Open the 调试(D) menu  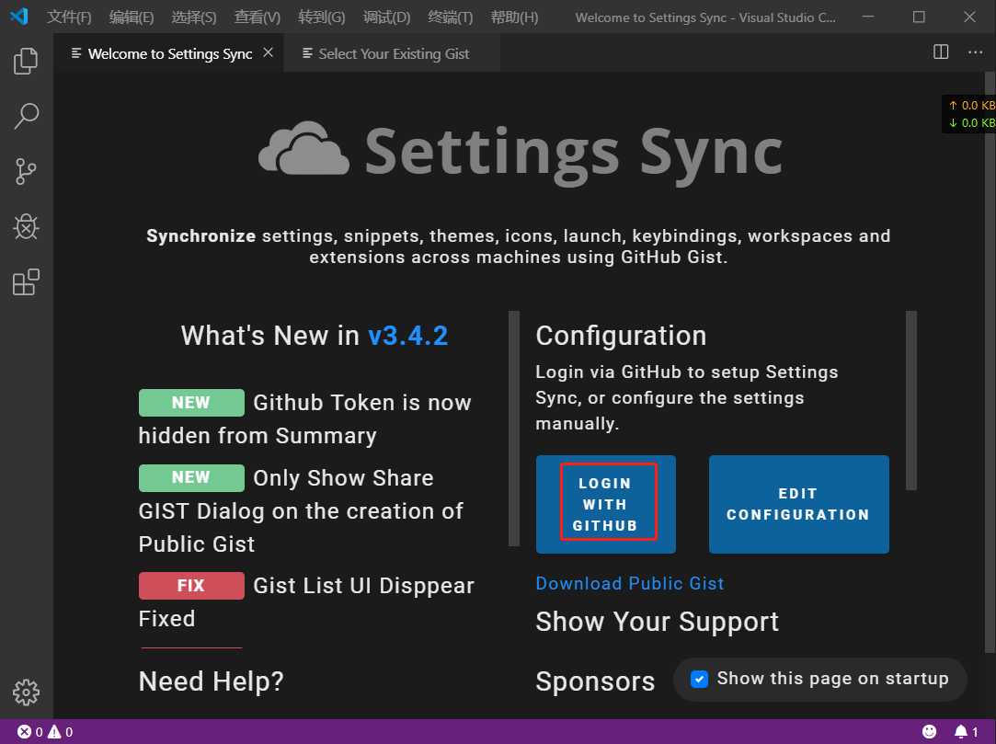(386, 17)
